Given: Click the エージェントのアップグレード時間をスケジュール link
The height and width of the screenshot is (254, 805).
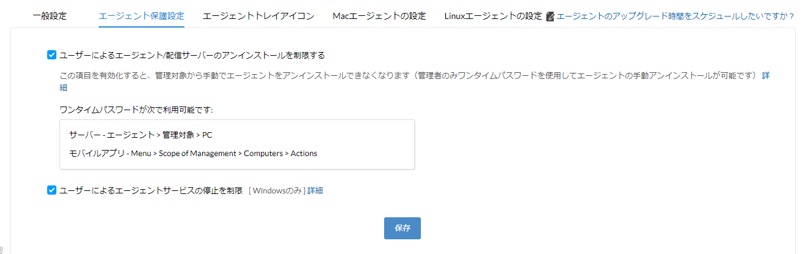Looking at the screenshot, I should 675,17.
